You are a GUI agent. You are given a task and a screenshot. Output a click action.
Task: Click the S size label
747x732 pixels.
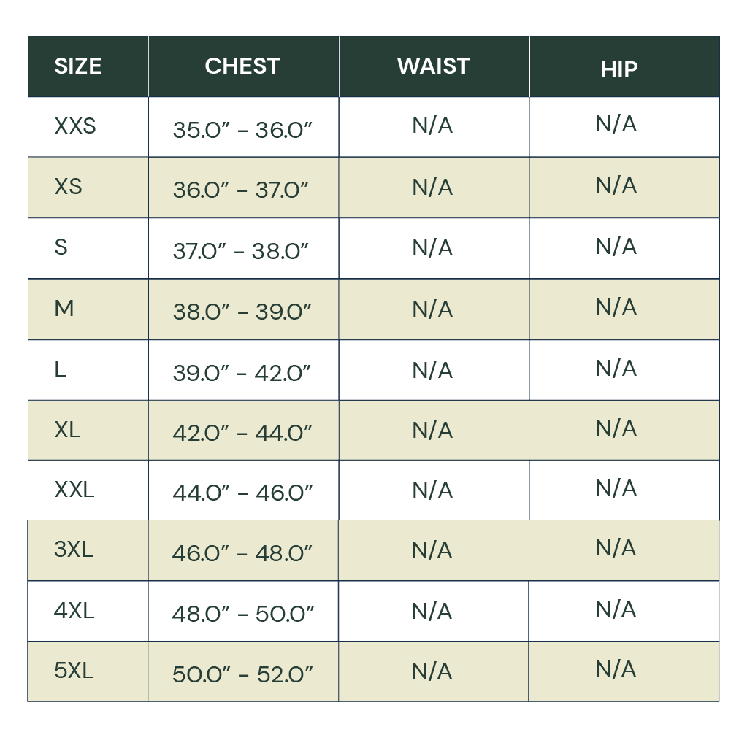click(x=61, y=247)
